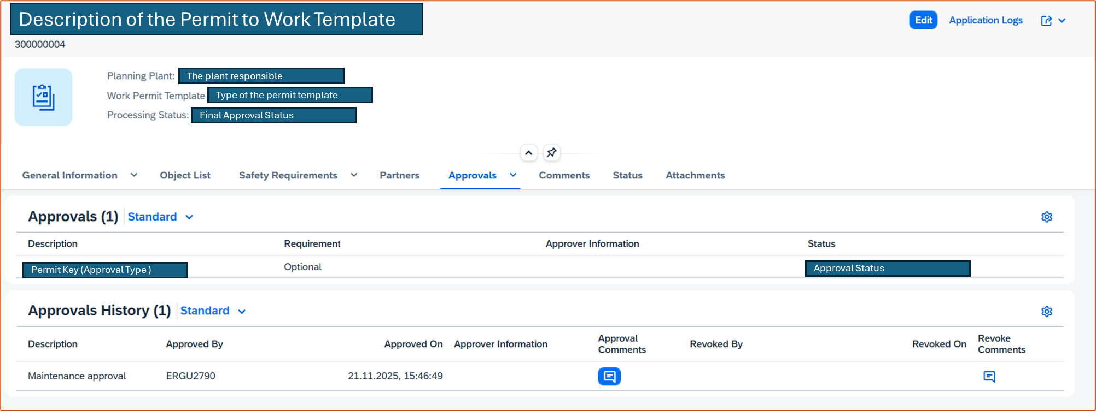Open Standard view dropdown for Approvals
The width and height of the screenshot is (1096, 411).
click(x=189, y=217)
